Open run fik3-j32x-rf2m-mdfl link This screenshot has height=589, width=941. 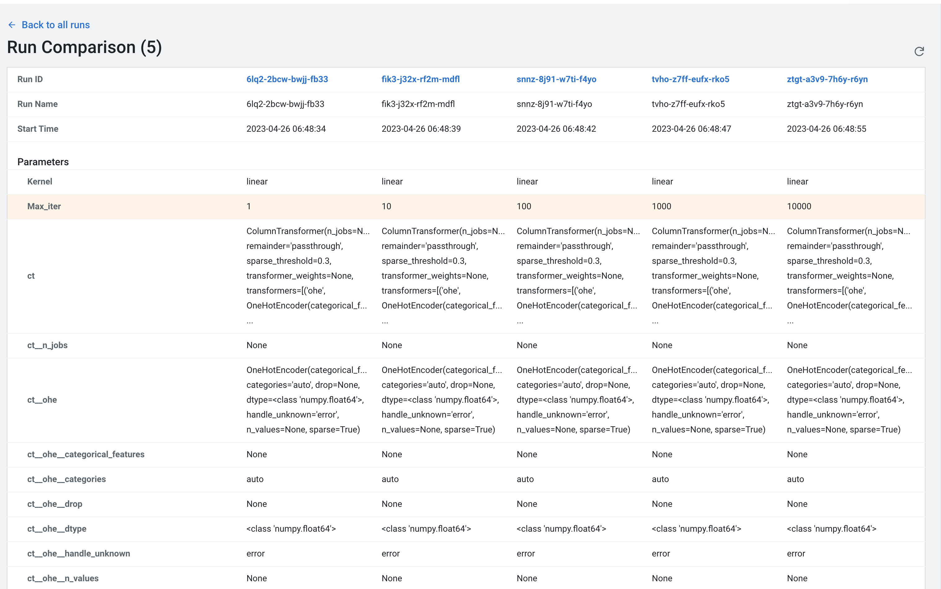click(x=420, y=79)
